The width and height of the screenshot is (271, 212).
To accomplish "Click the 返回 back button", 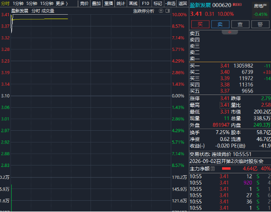I will click(182, 3).
